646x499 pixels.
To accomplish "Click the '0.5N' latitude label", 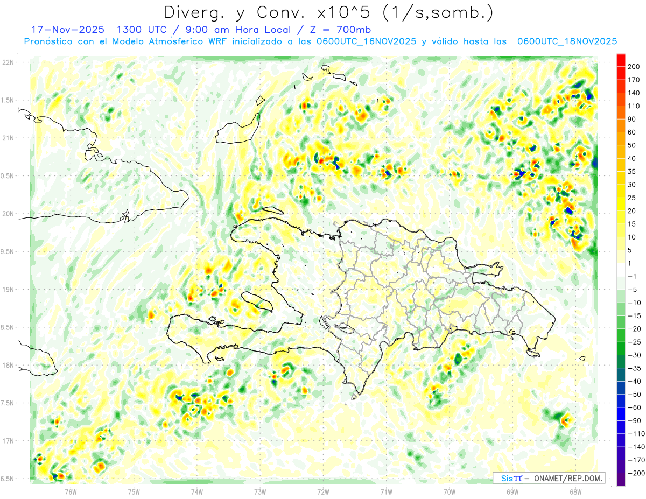I will tap(8, 176).
